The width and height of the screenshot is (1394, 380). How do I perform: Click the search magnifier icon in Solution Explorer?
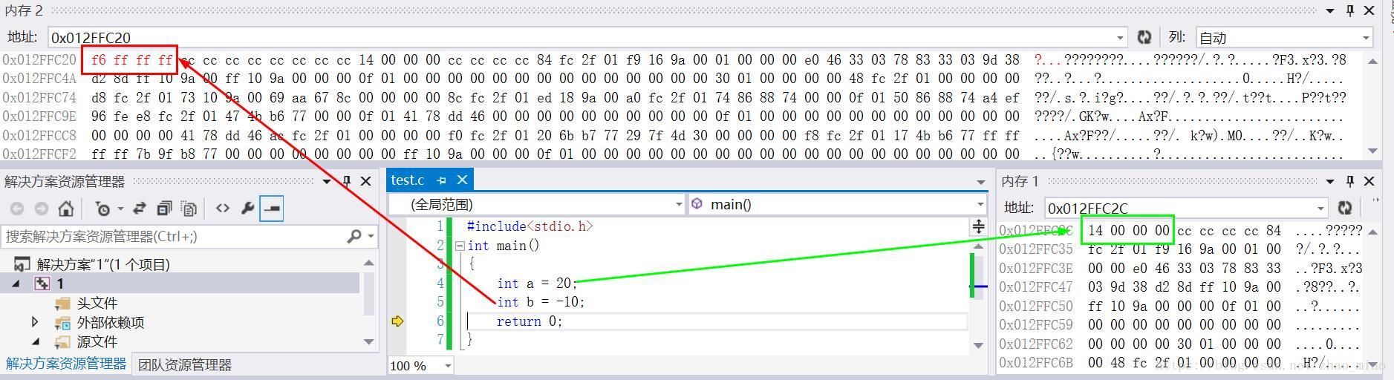click(x=354, y=236)
